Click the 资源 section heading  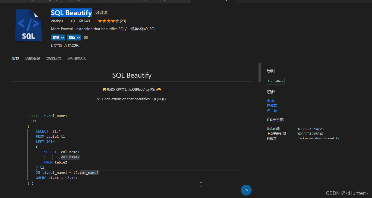tap(271, 92)
